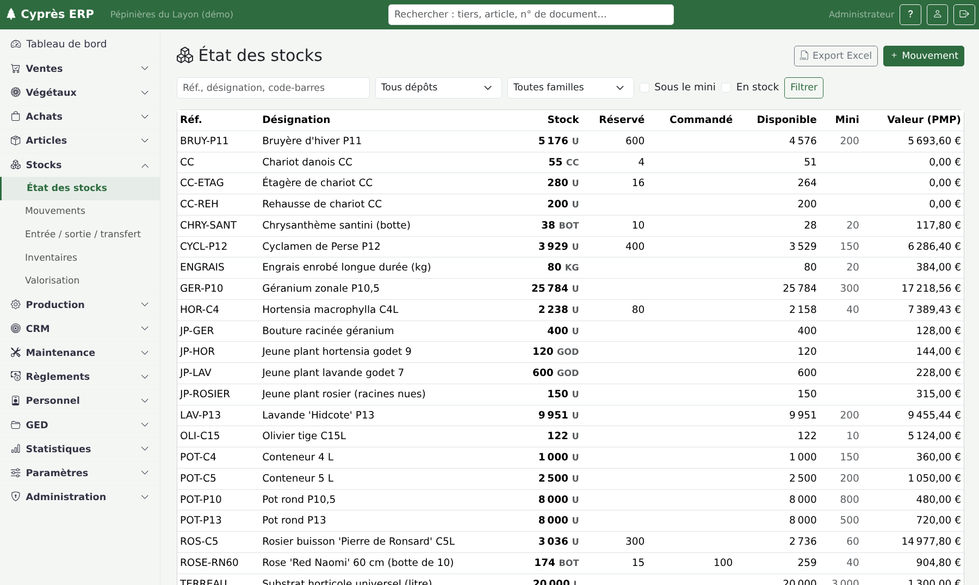This screenshot has width=979, height=585.
Task: Expand the Production menu chevron
Action: point(145,305)
